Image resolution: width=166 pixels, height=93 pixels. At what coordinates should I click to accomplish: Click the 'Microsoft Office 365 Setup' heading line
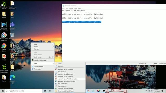(x=73, y=10)
